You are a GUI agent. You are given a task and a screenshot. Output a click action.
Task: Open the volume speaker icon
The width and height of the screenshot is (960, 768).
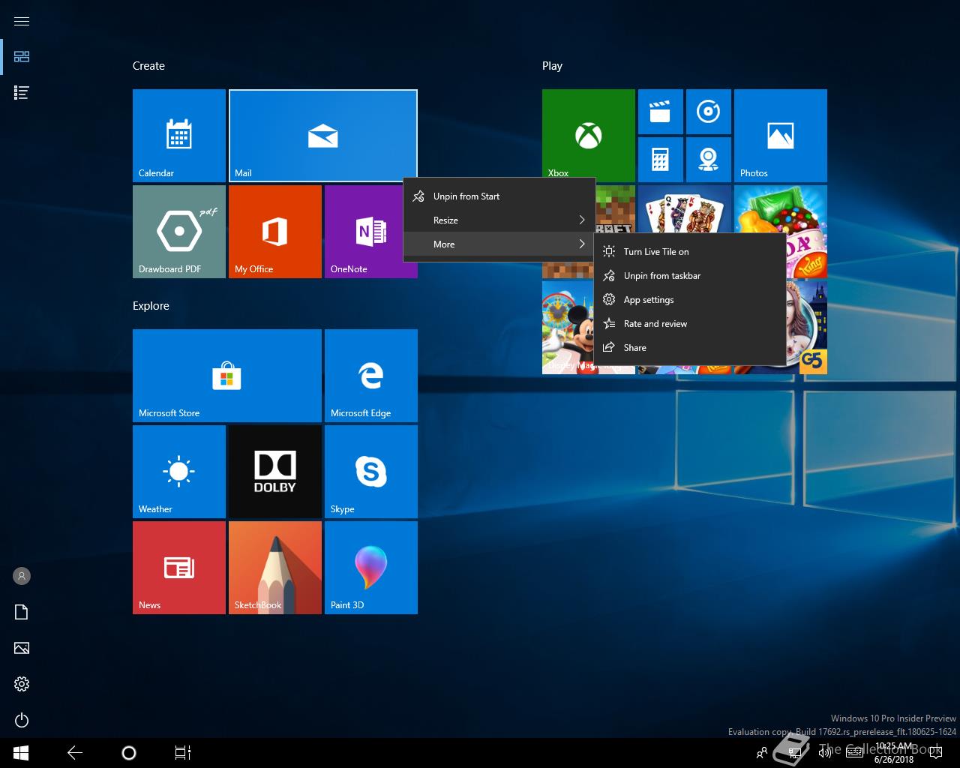tap(825, 753)
